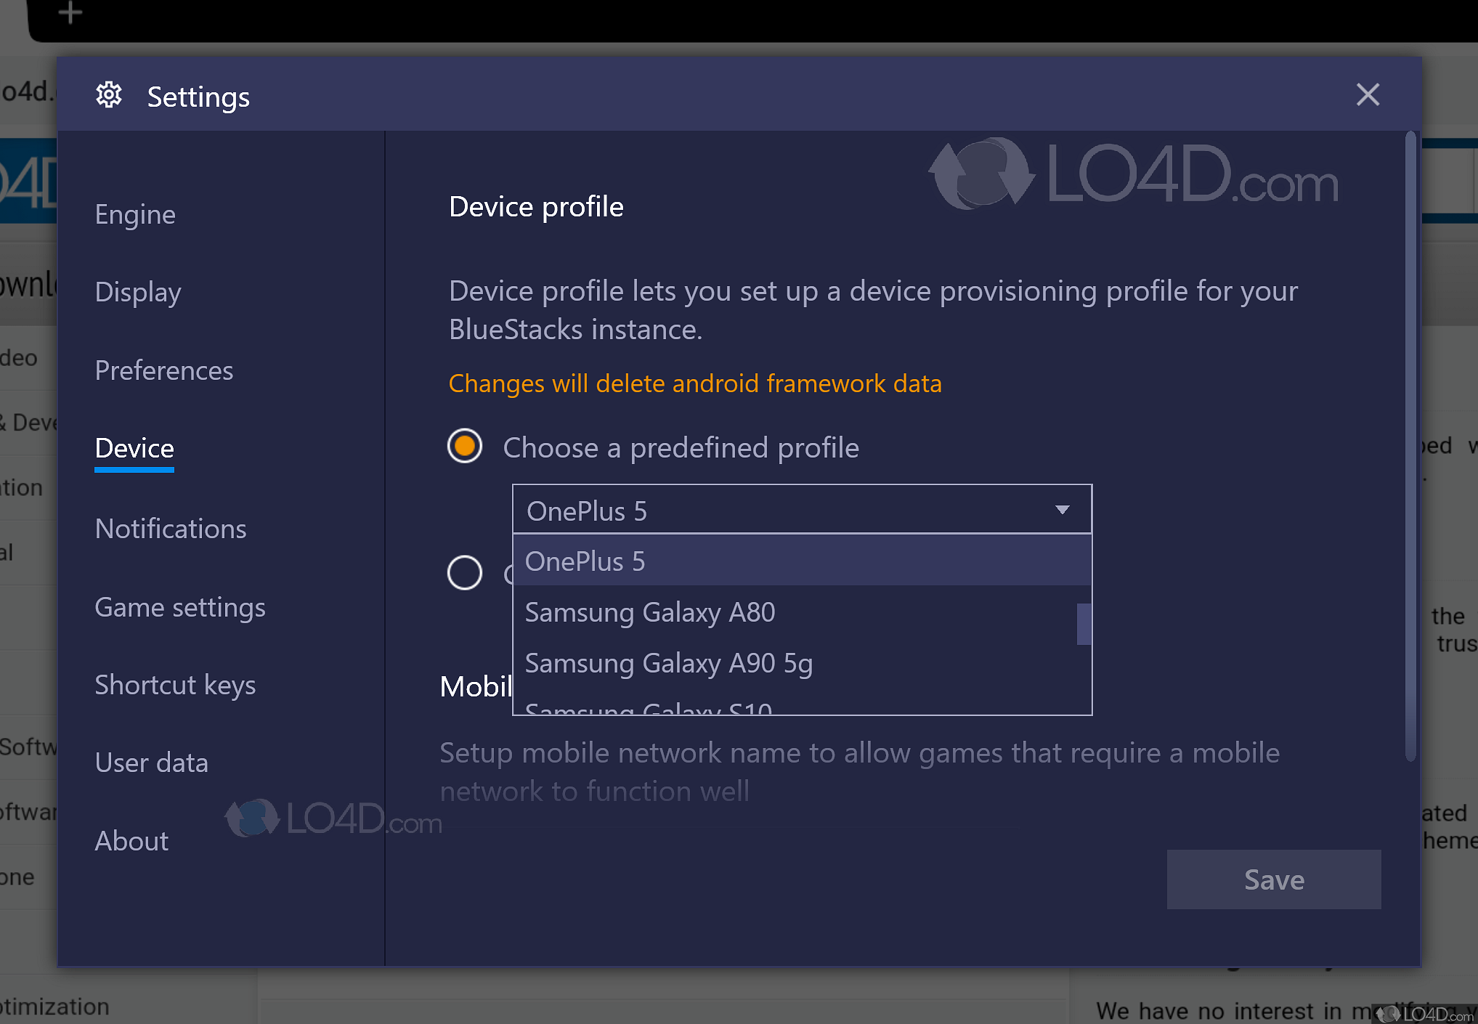Image resolution: width=1478 pixels, height=1024 pixels.
Task: Open the Preferences tab
Action: point(164,370)
